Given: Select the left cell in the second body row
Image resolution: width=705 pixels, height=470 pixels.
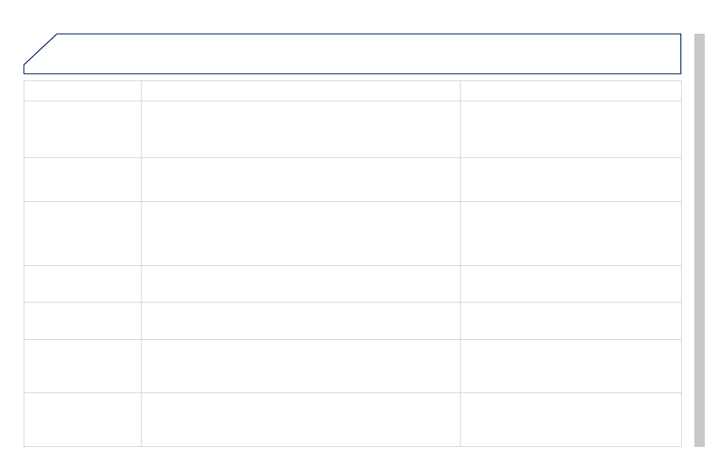Looking at the screenshot, I should 82,179.
